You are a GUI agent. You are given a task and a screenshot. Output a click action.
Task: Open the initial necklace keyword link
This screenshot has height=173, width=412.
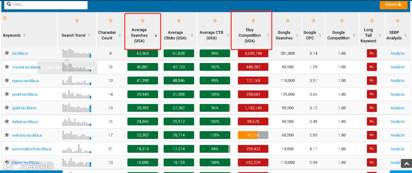coord(25,122)
